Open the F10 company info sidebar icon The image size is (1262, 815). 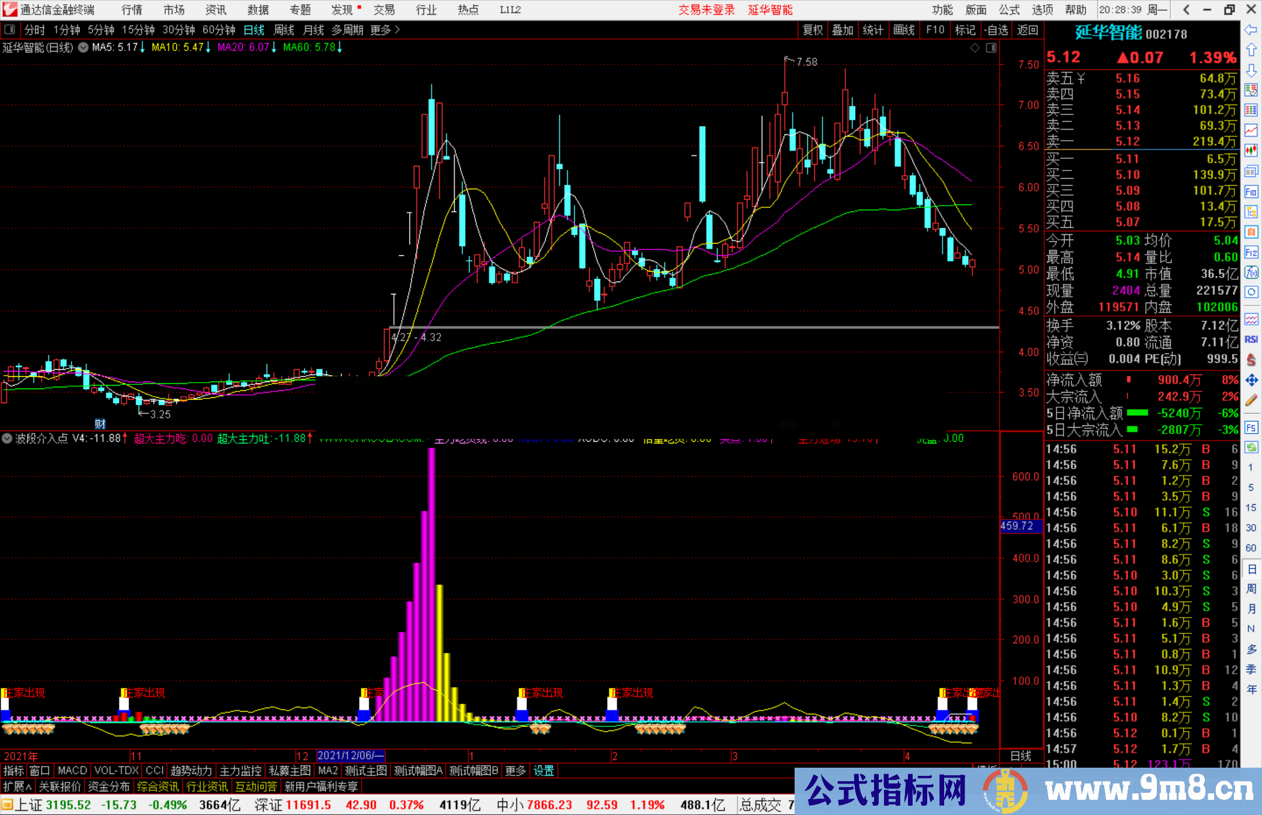[x=1251, y=192]
